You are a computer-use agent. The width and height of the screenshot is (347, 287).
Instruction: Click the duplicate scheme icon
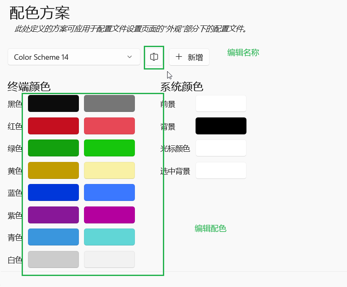coord(154,57)
